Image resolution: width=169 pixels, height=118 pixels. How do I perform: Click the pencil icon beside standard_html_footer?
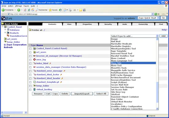click(x=61, y=75)
